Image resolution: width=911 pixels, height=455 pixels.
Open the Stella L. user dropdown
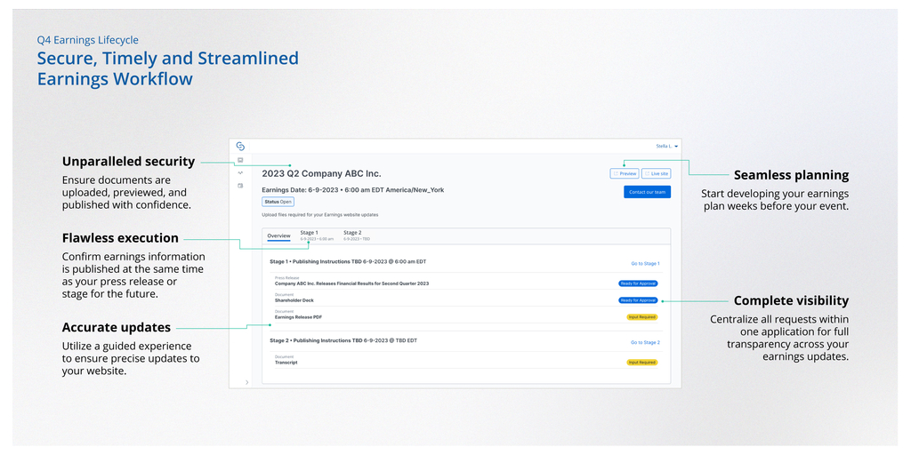click(x=667, y=146)
